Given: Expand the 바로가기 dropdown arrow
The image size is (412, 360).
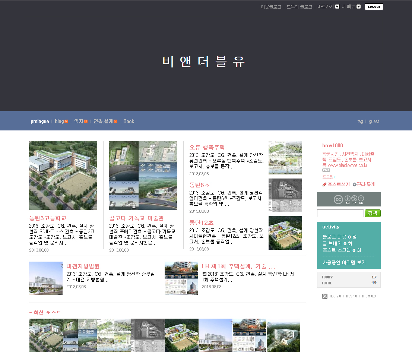Looking at the screenshot, I should pos(337,7).
